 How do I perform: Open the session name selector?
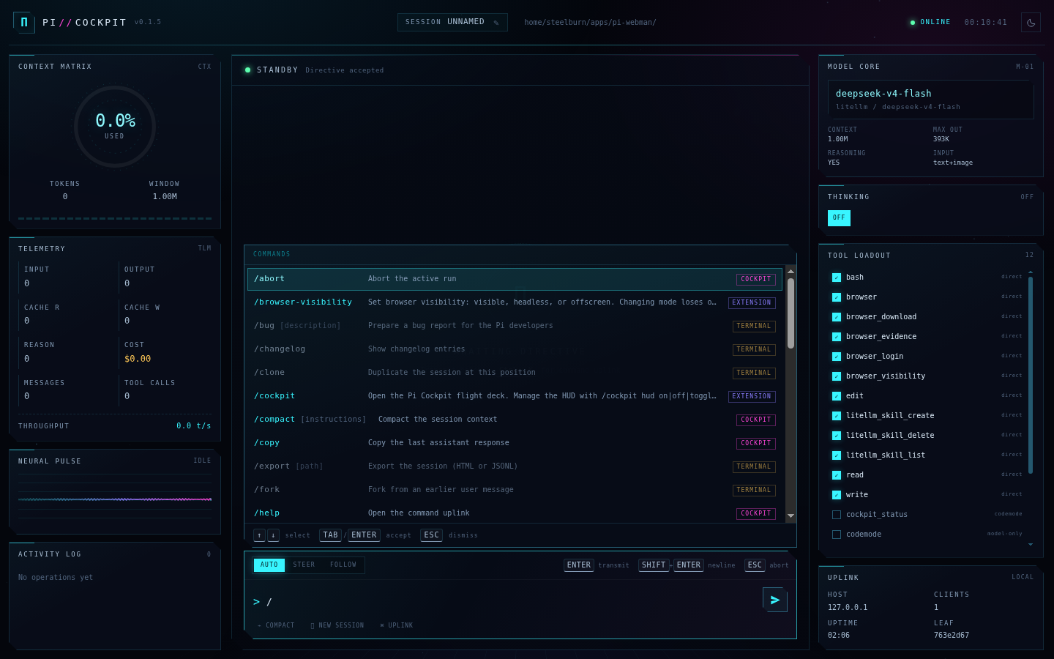tap(452, 22)
